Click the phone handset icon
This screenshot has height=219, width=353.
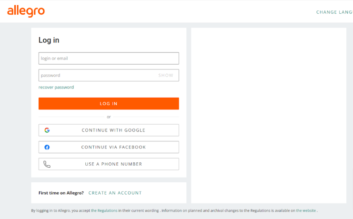click(x=47, y=164)
